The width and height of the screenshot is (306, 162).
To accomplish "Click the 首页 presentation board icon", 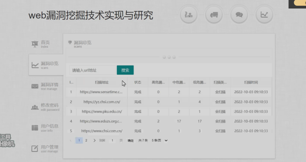I will pyautogui.click(x=35, y=44).
